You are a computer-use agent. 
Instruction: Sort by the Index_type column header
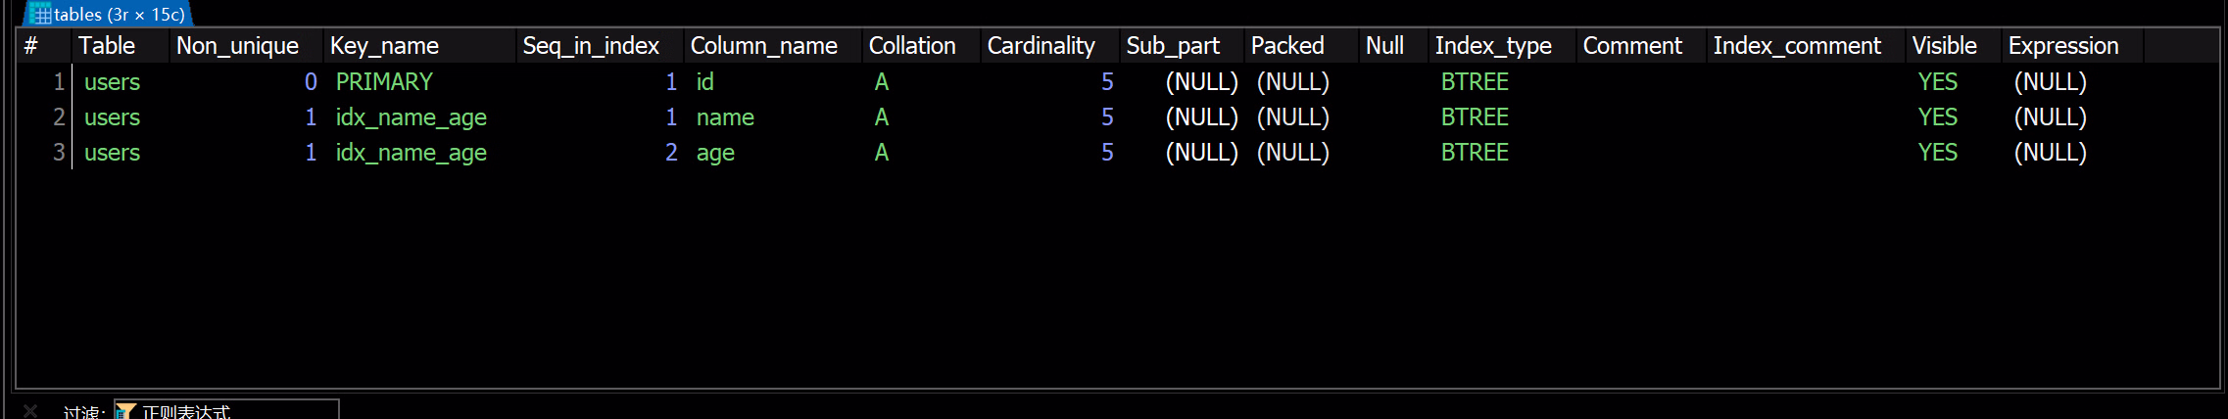point(1492,46)
